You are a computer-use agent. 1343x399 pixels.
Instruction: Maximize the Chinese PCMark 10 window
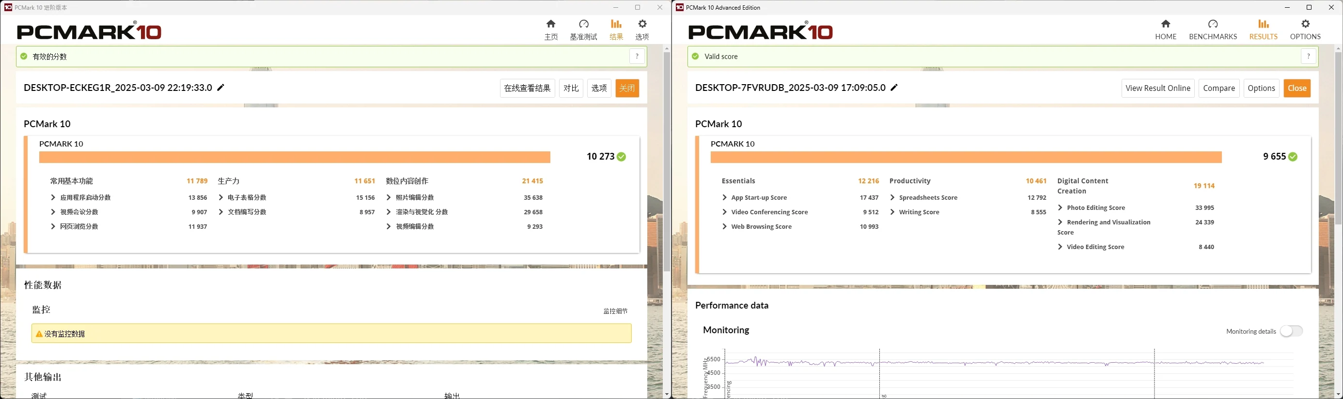[638, 7]
